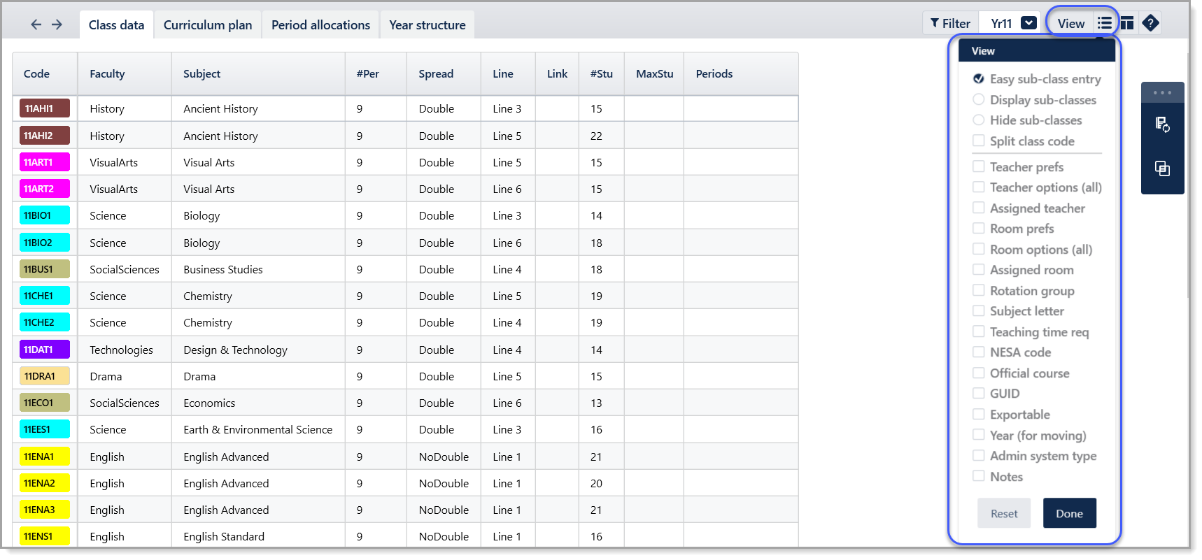Tick the Official course checkbox
The image size is (1202, 560).
[x=979, y=373]
